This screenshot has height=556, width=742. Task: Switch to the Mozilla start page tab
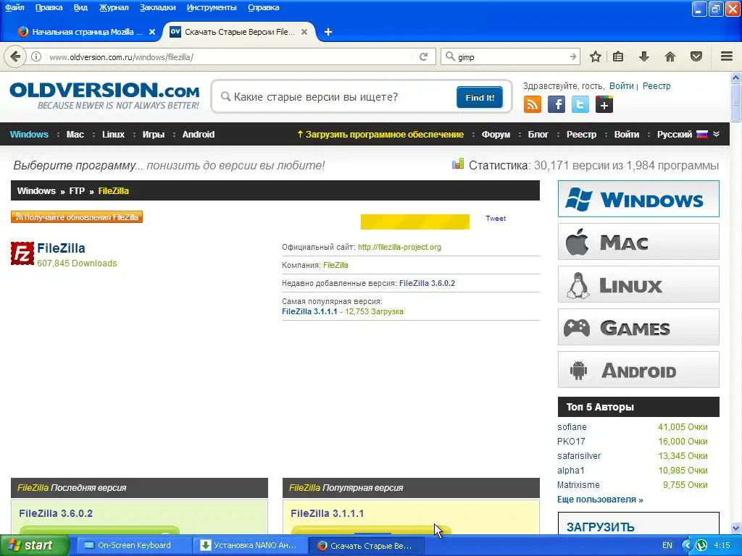pos(87,32)
